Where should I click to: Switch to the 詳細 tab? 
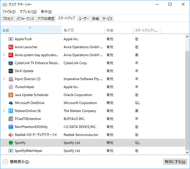click(x=96, y=19)
